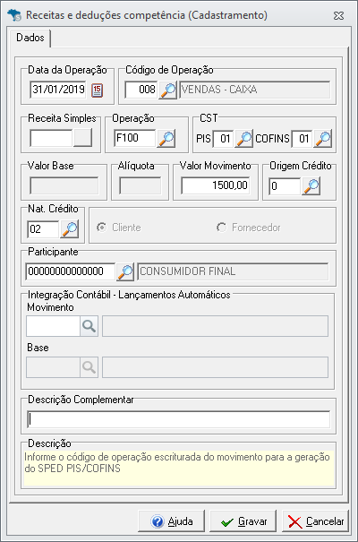
Task: Open calendar picker beside Data da Operação
Action: pyautogui.click(x=97, y=90)
